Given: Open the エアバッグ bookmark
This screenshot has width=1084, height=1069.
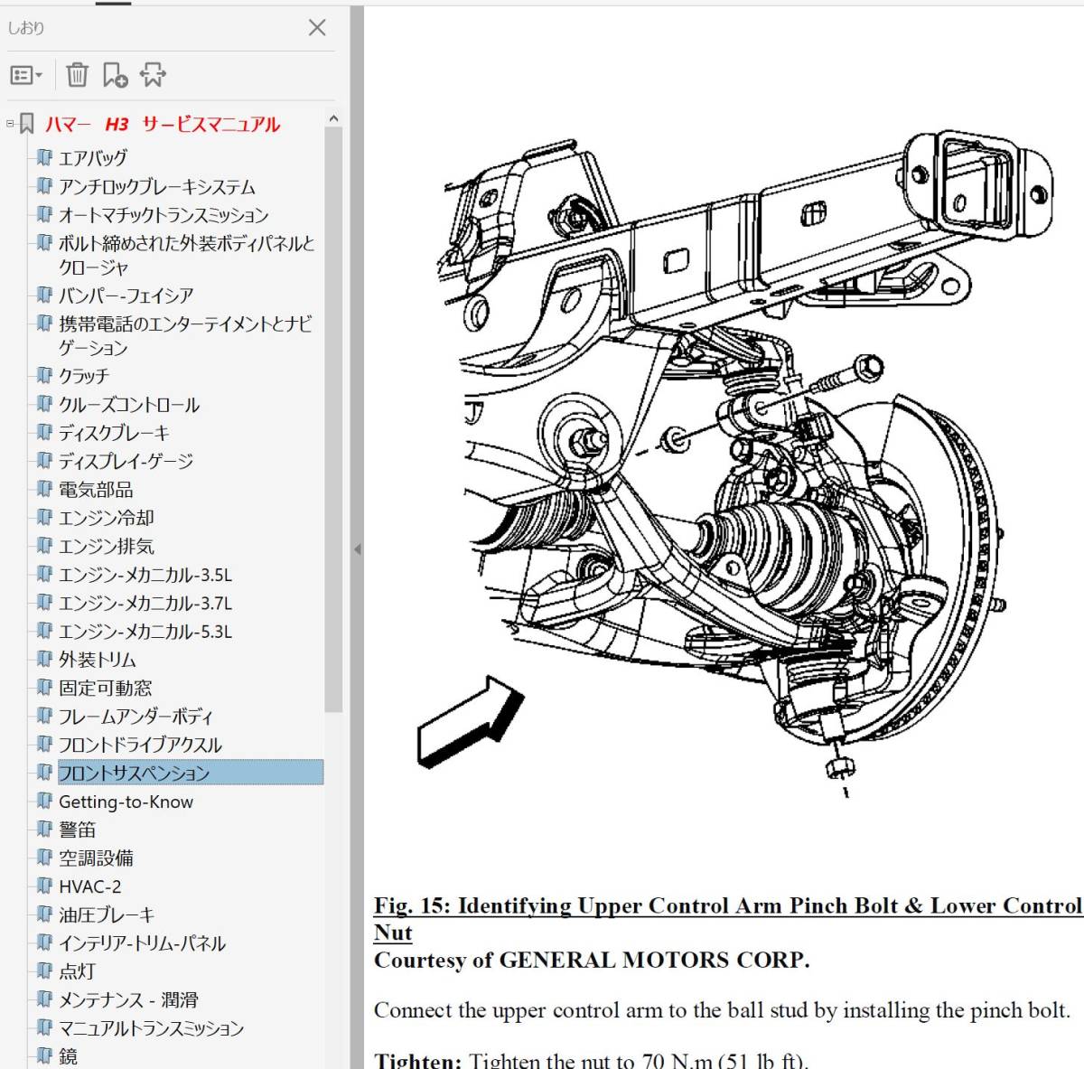Looking at the screenshot, I should click(93, 158).
